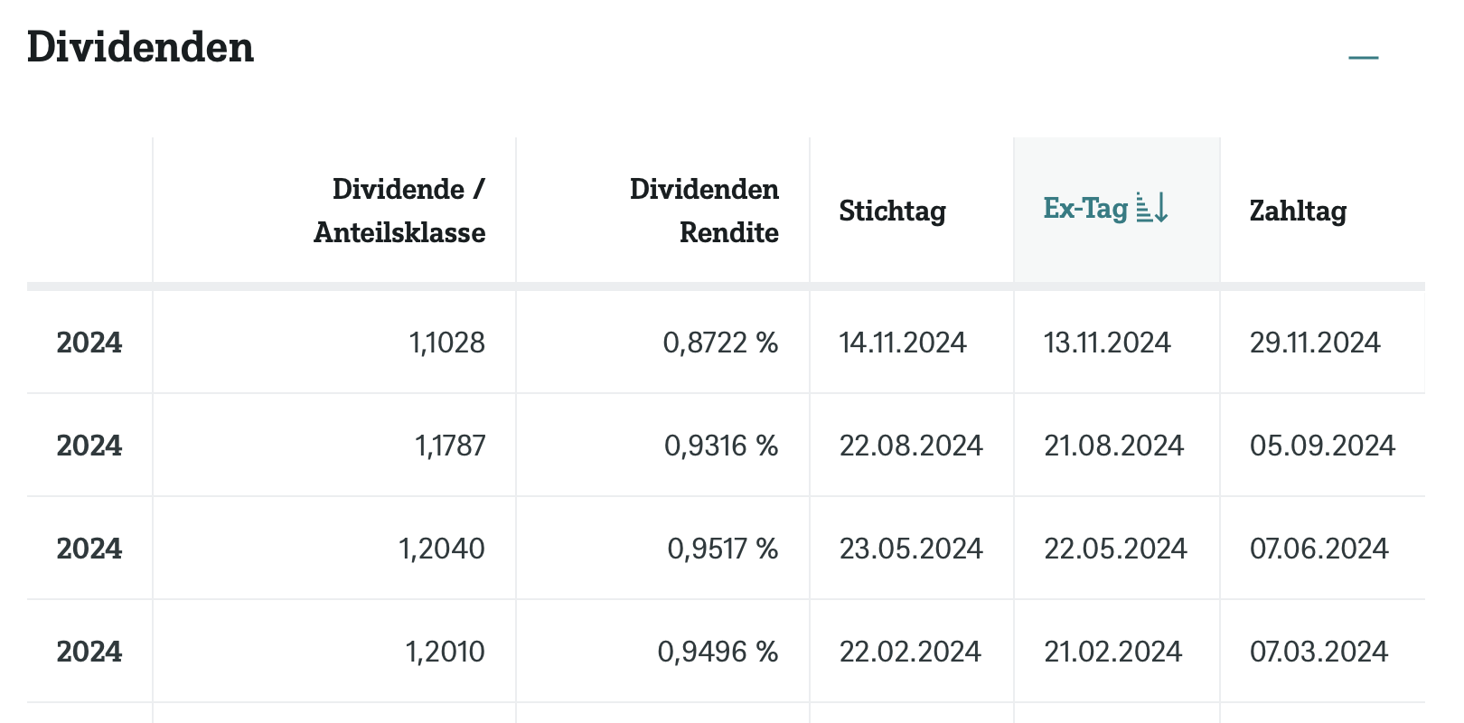Click dividend value 1,1787
Screen dimensions: 1464x723
pyautogui.click(x=450, y=446)
